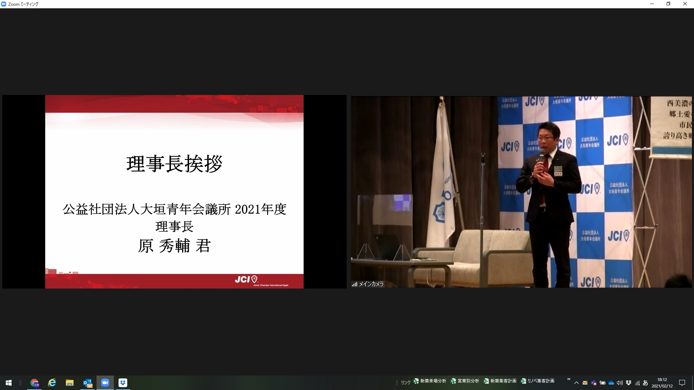Open the 新築集客計画 Excel shortcut

pos(500,381)
